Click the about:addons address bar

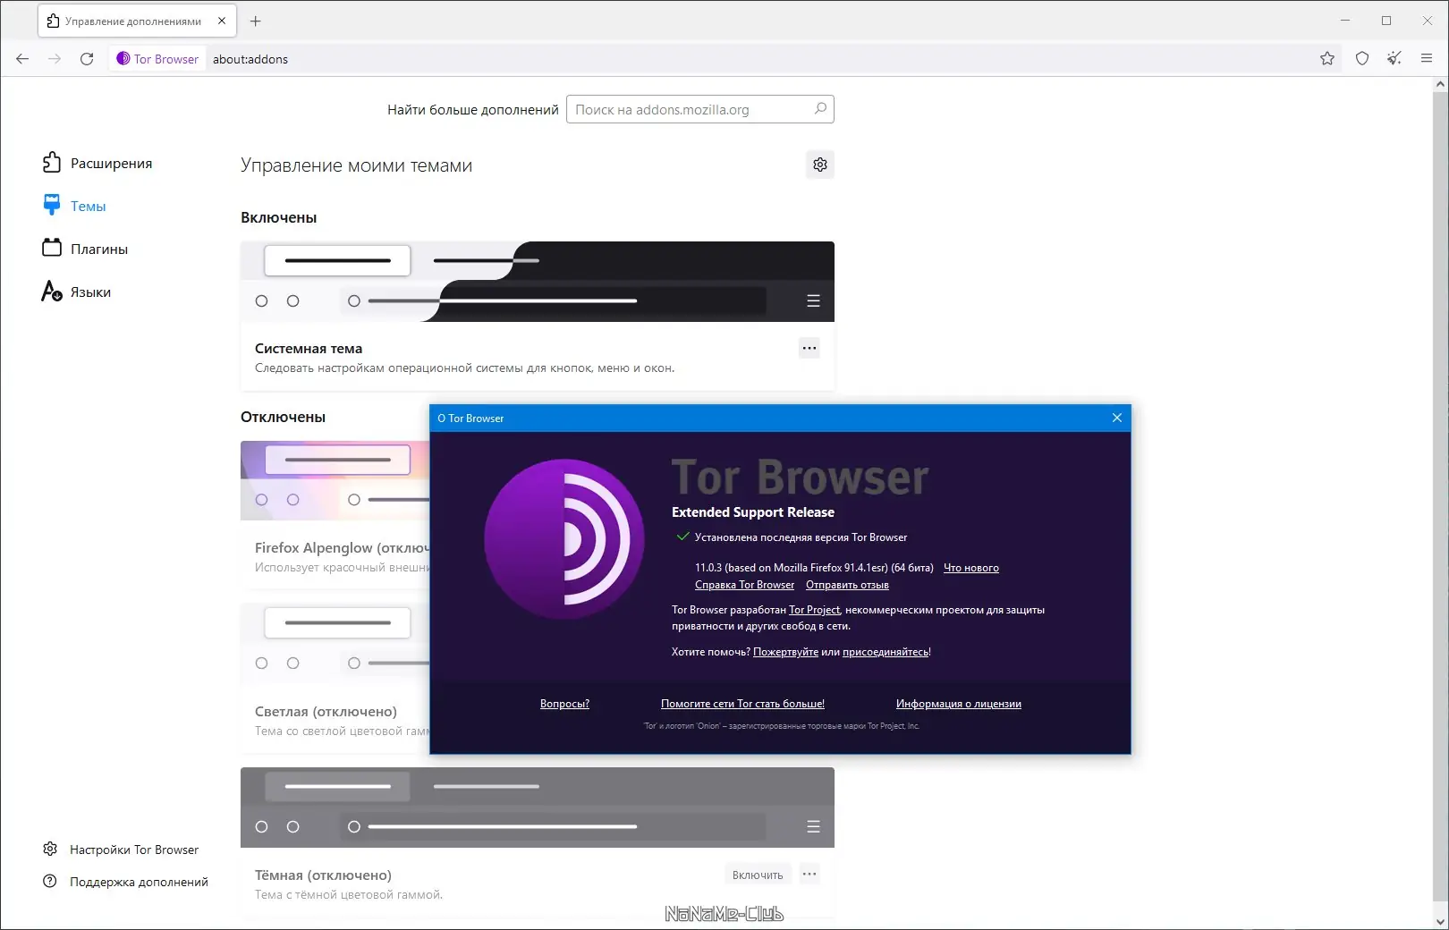[760, 59]
